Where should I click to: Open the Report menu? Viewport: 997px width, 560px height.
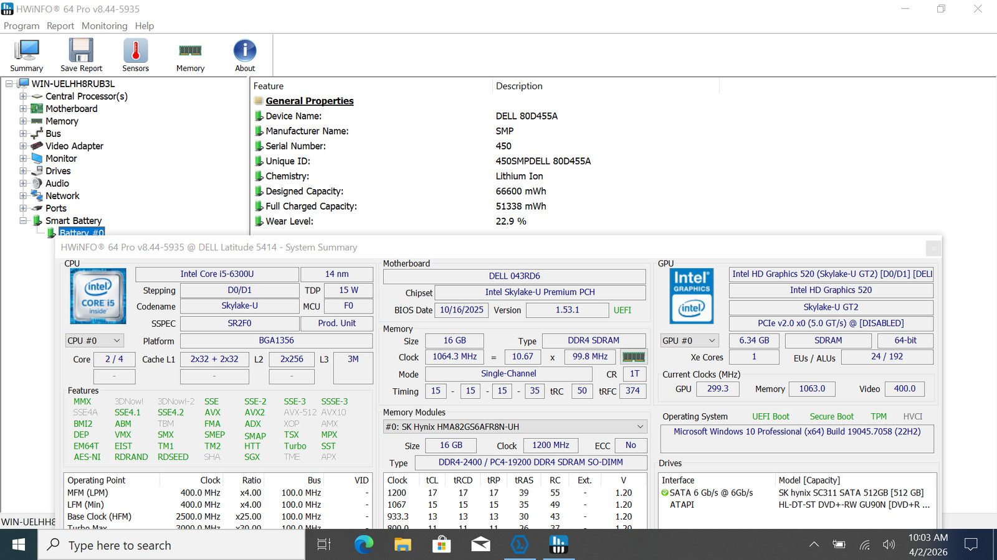coord(60,26)
